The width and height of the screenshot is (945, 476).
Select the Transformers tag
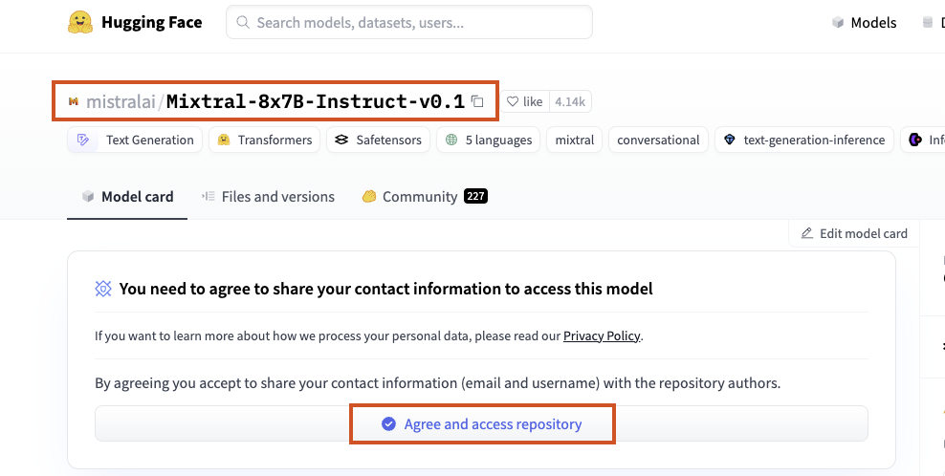pyautogui.click(x=265, y=140)
